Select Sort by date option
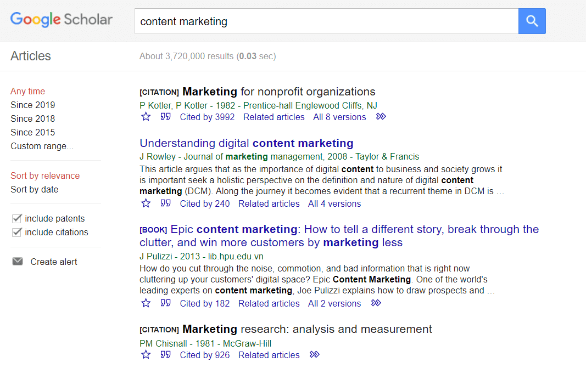 [35, 190]
